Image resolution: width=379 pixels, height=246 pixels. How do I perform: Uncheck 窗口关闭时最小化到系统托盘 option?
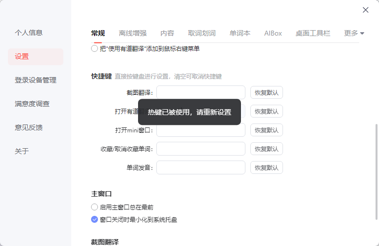(x=95, y=220)
